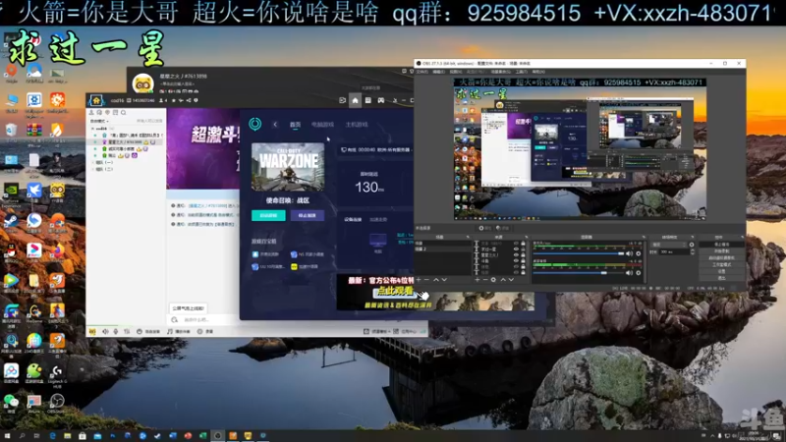Open source properties gear in OBS Sources
This screenshot has height=442, width=786.
494,280
